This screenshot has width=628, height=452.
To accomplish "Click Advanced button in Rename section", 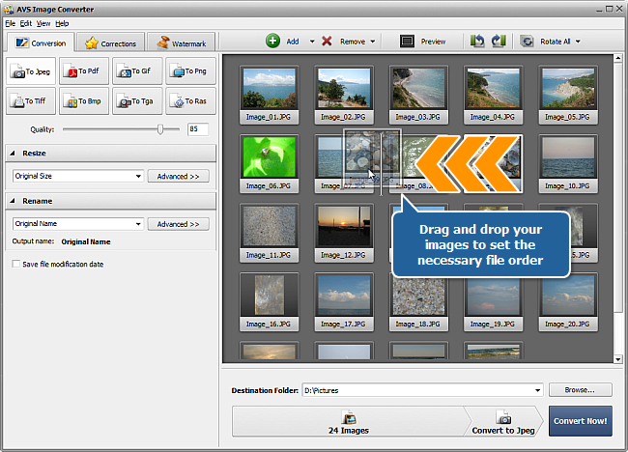I will click(178, 224).
